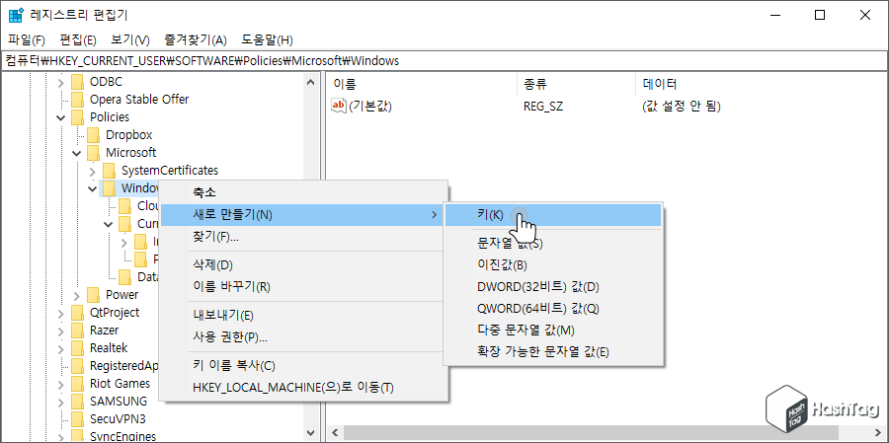Click the QtProject folder icon
This screenshot has width=889, height=443.
[x=77, y=312]
